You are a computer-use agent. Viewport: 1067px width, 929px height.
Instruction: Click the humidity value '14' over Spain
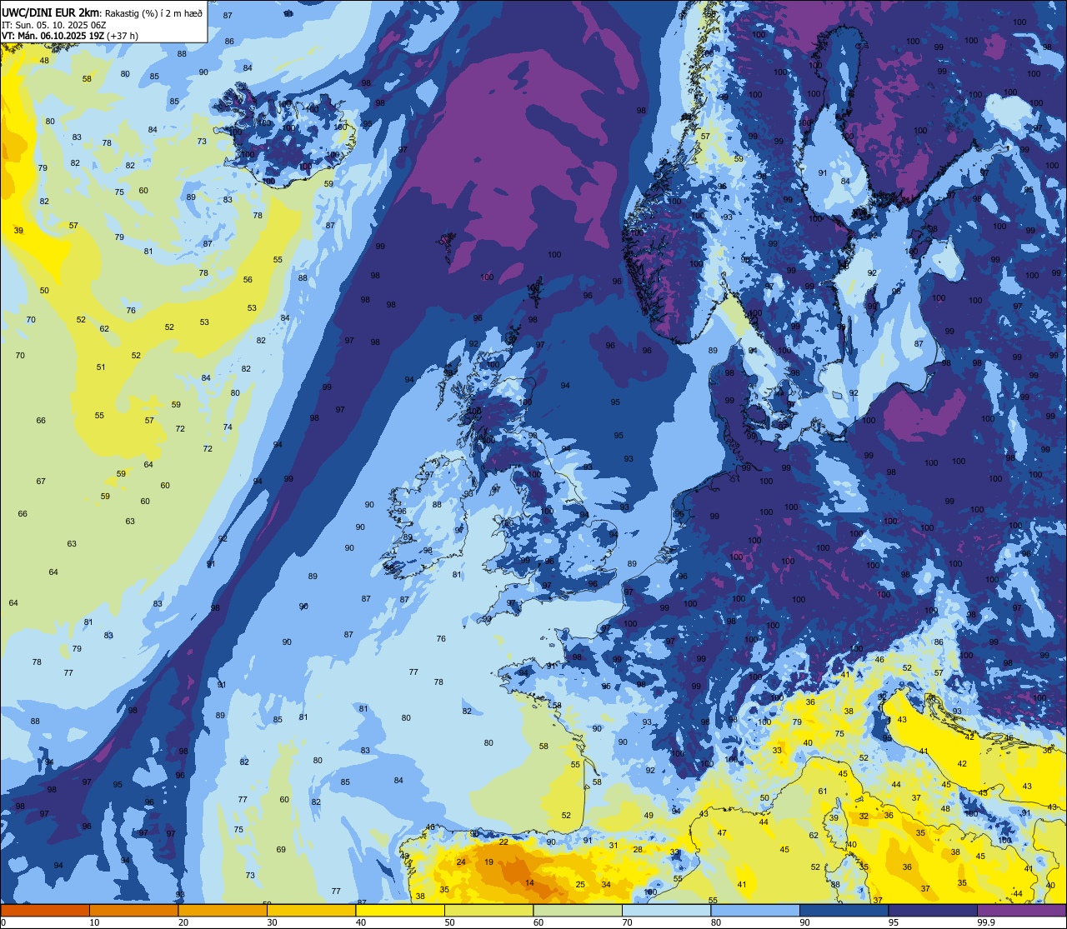click(x=529, y=882)
